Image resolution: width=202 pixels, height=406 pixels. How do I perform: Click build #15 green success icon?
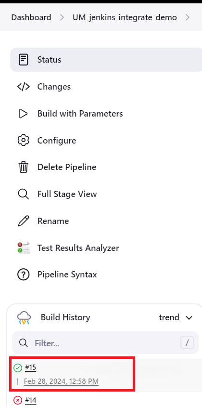[x=18, y=367]
